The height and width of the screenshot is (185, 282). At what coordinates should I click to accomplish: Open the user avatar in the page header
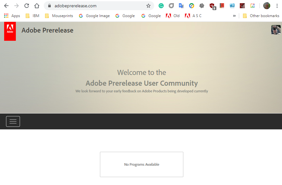point(276,30)
